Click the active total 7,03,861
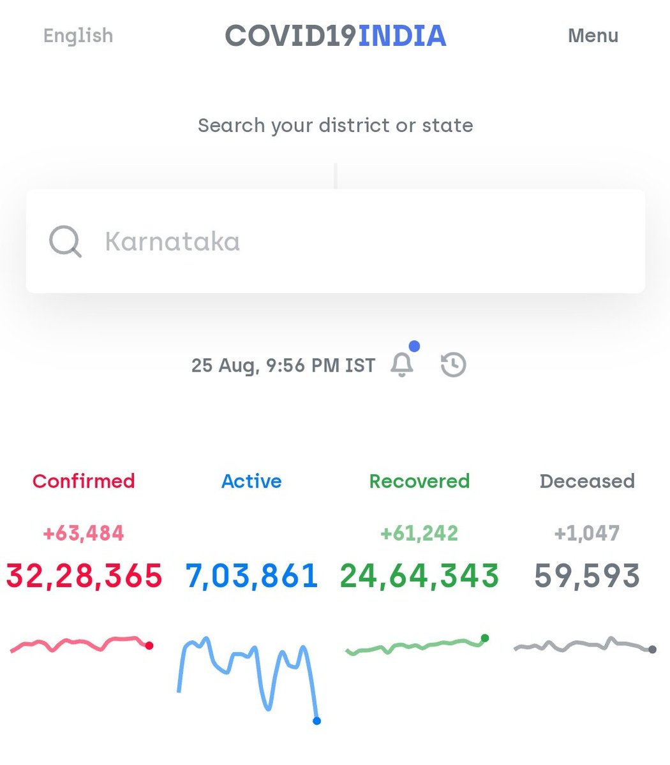This screenshot has height=765, width=670. 251,576
